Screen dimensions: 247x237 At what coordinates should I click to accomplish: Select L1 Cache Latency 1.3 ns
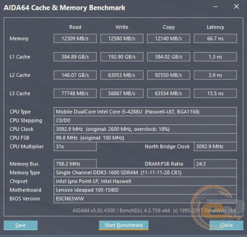215,57
